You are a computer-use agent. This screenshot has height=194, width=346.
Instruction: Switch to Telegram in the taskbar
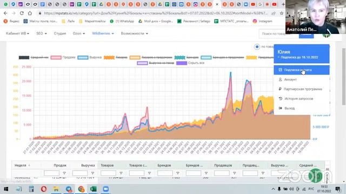point(69,189)
